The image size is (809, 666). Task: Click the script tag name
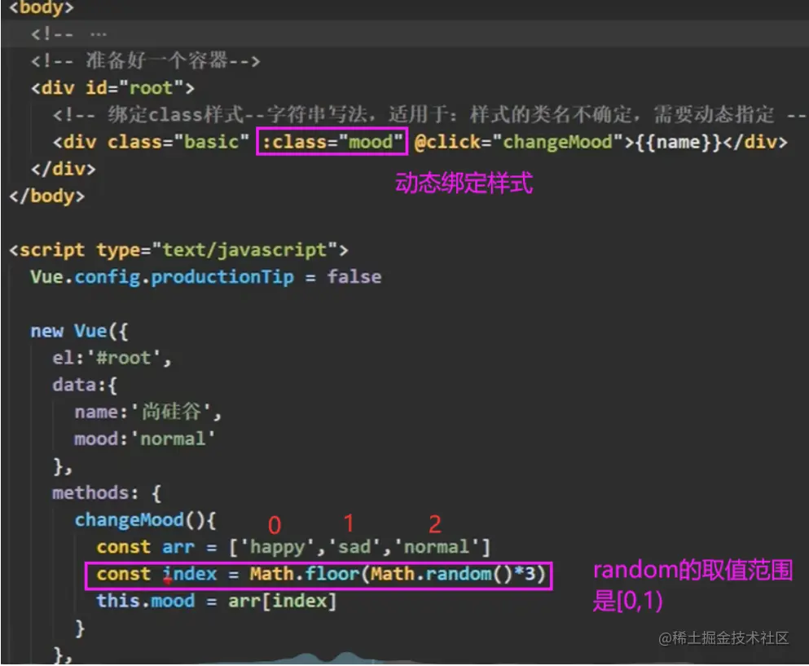52,250
